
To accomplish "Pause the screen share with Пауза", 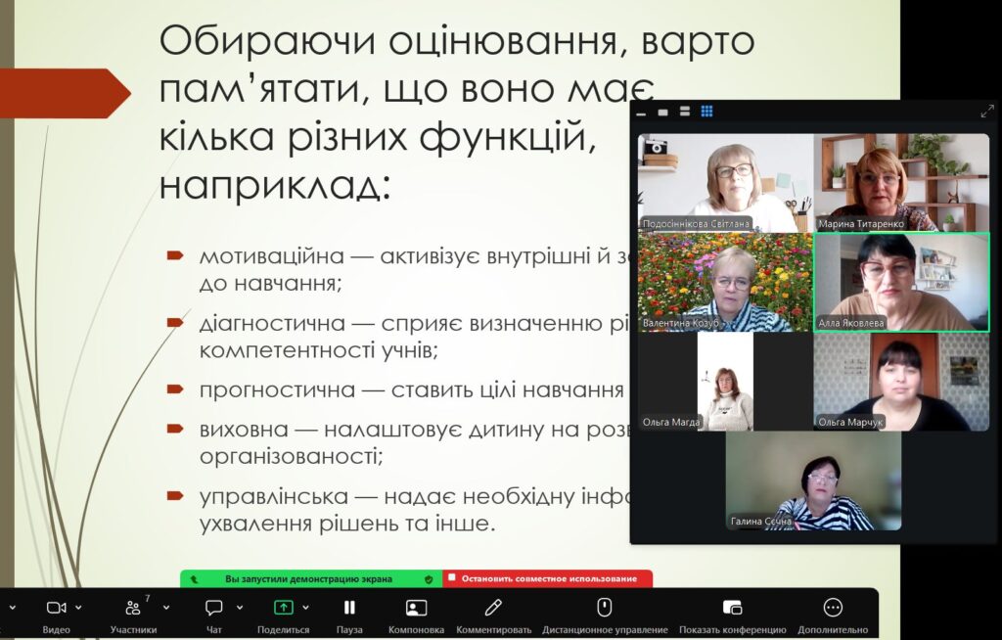I will pyautogui.click(x=349, y=608).
